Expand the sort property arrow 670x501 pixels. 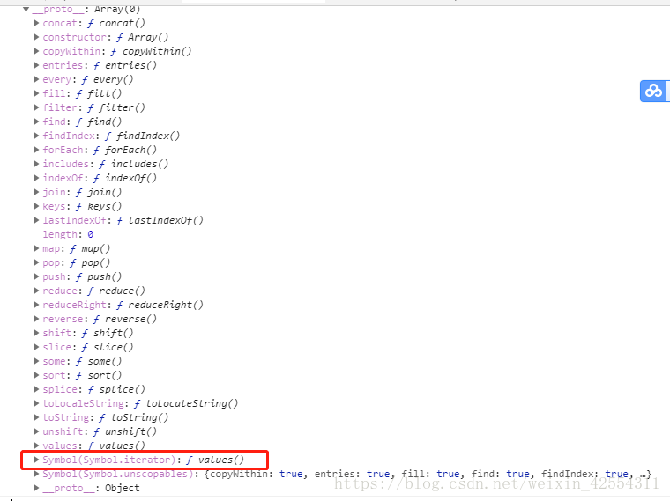tap(37, 375)
